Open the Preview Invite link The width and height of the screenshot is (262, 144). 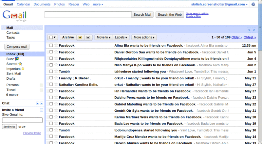click(32, 133)
